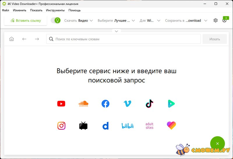Close the browser with green round button

pos(217,144)
